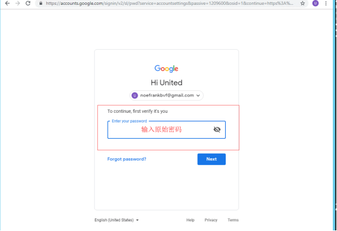
Task: Click the blue Next button
Action: pos(212,159)
